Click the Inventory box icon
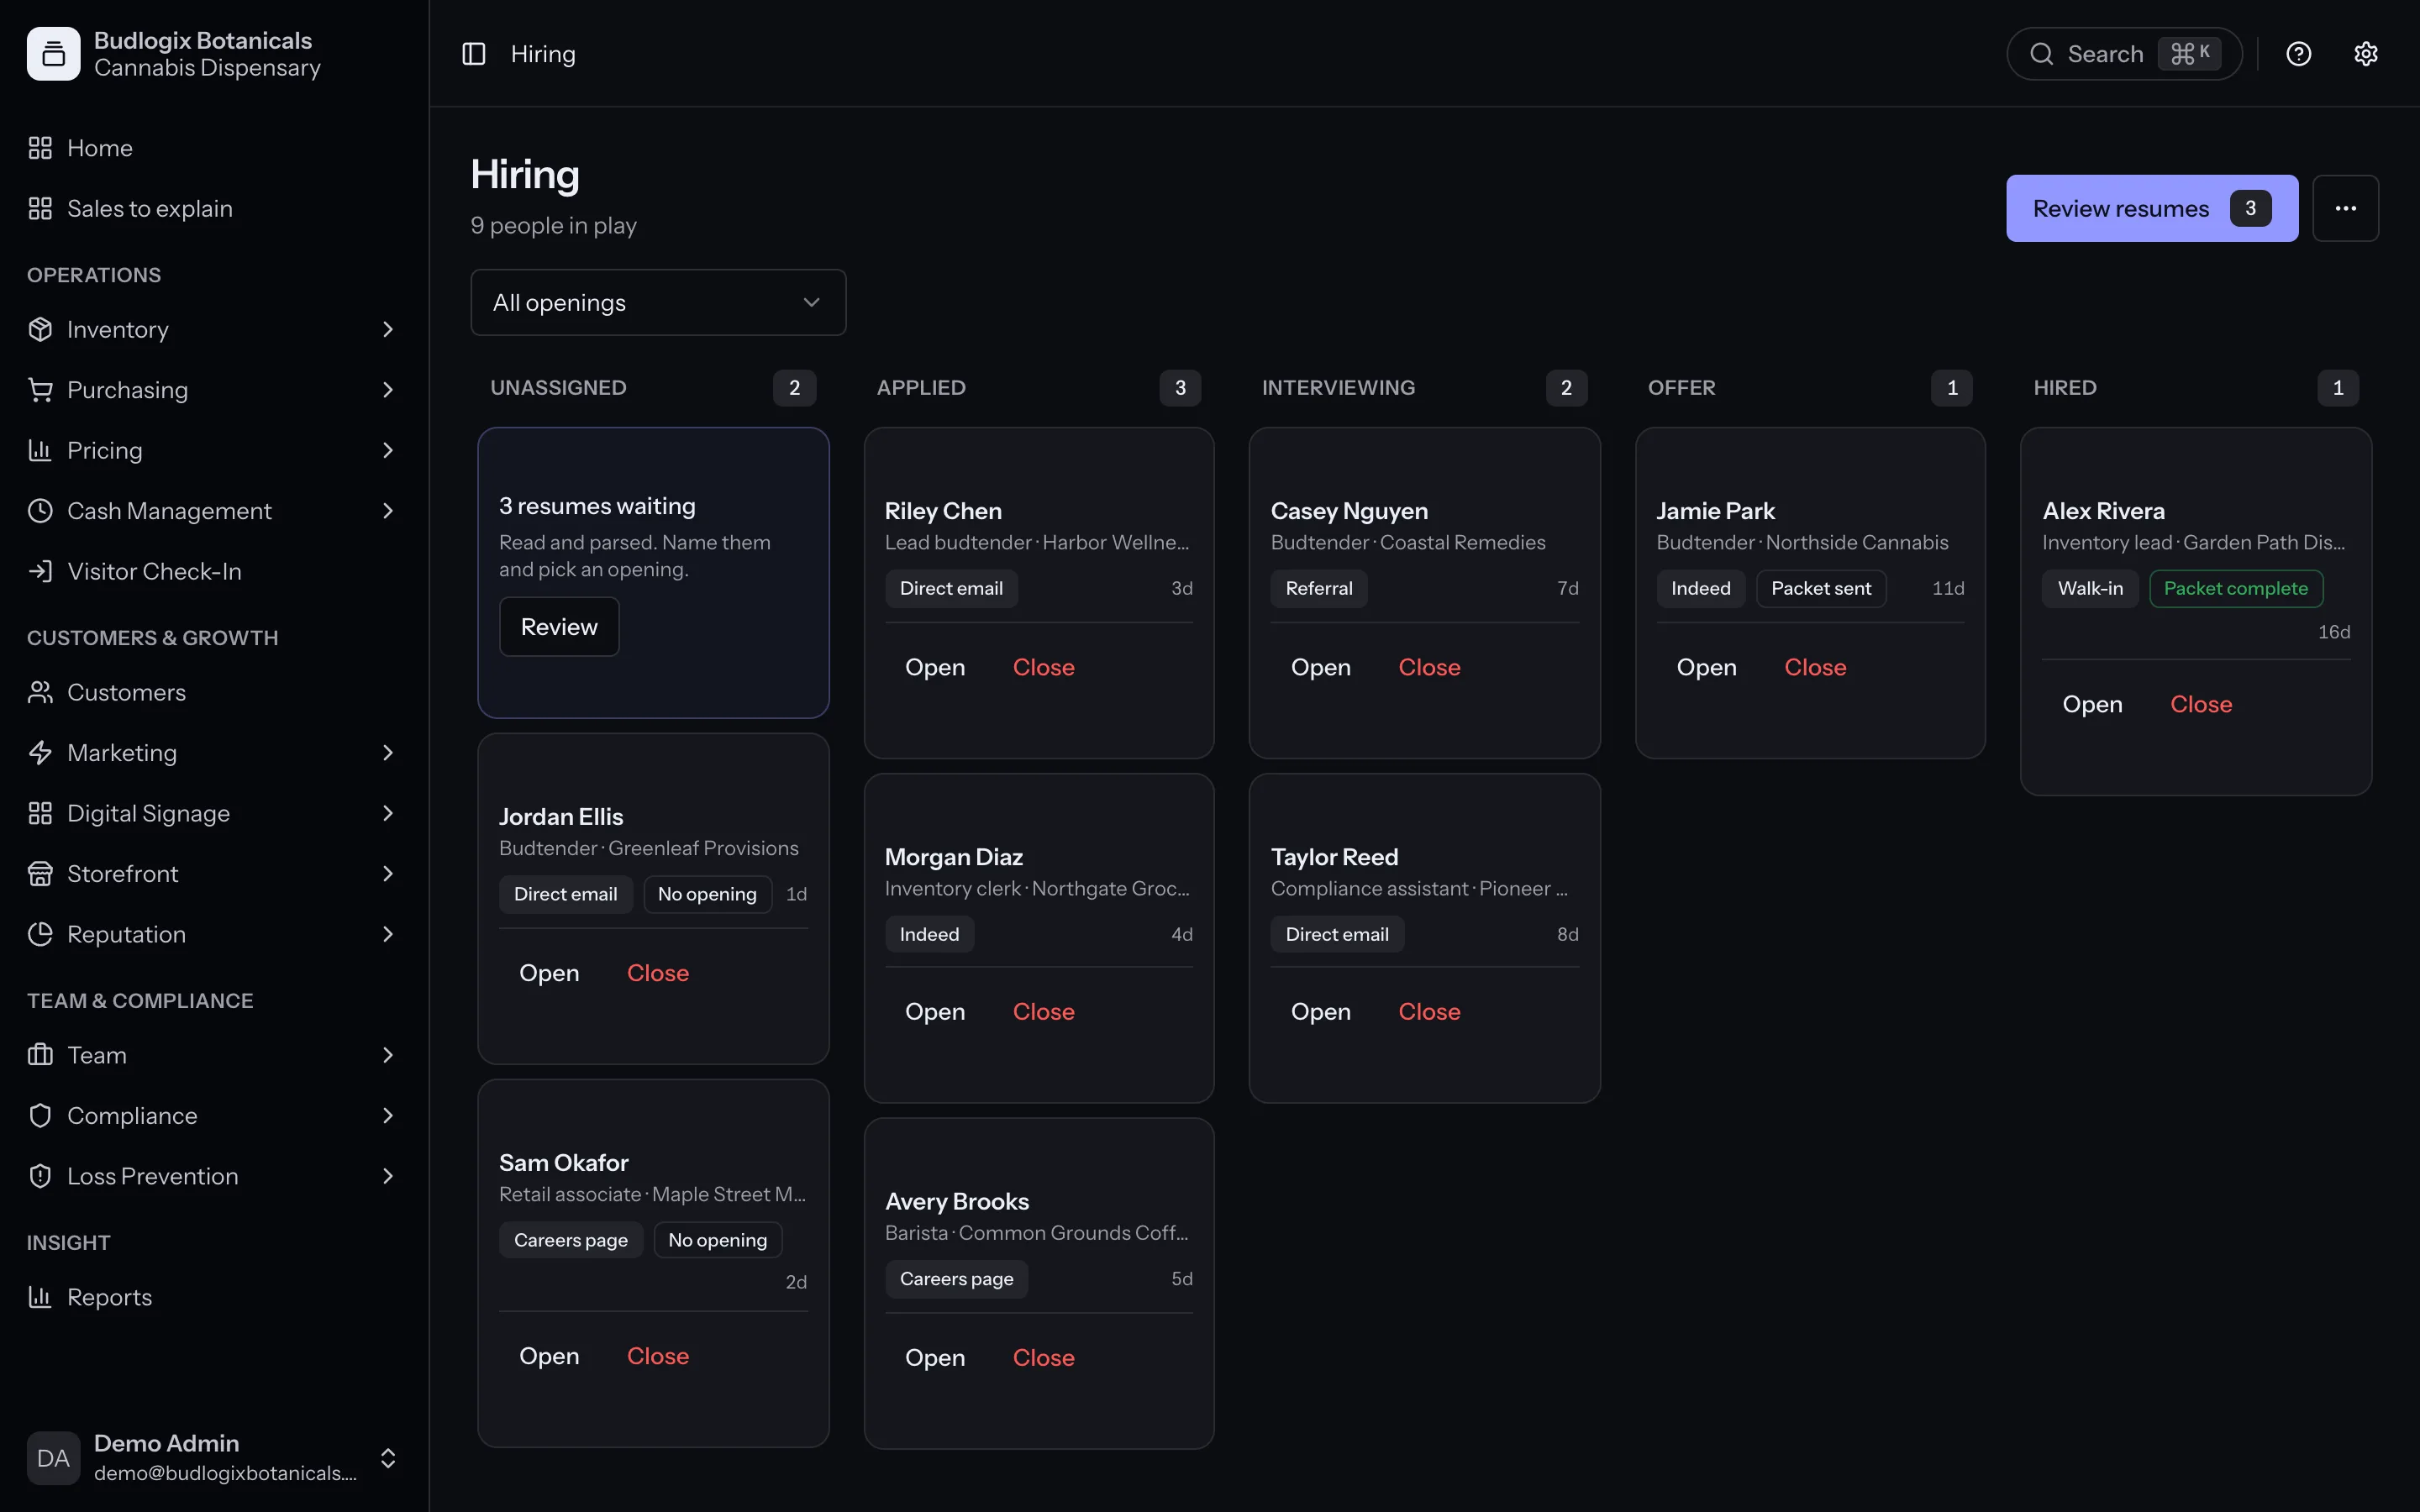The image size is (2420, 1512). pos(40,329)
